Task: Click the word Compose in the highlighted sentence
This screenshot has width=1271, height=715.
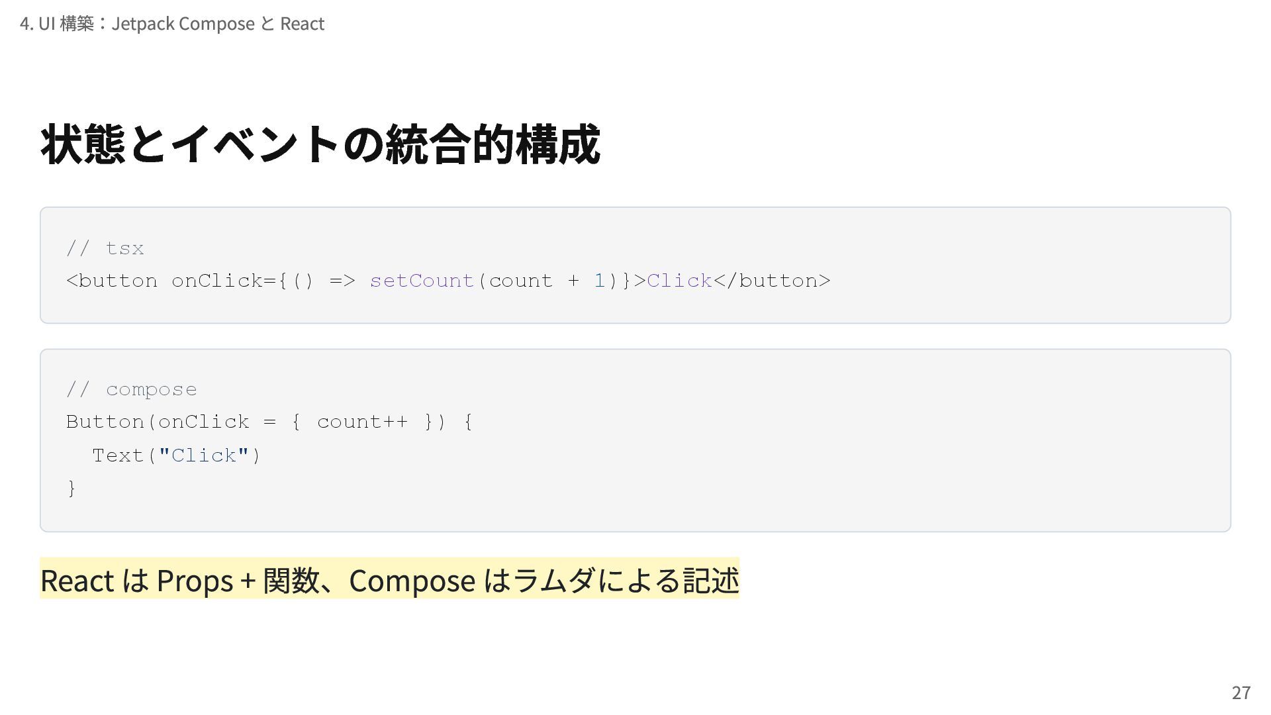Action: [x=412, y=581]
